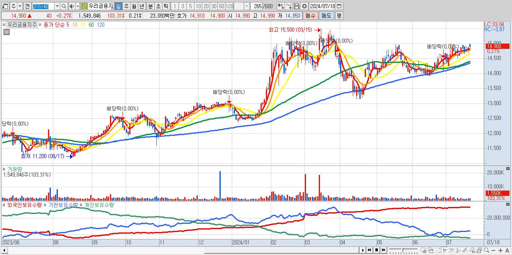Click the magnifier zoom icon in bottom bar
This screenshot has height=255, width=512.
pos(487,250)
